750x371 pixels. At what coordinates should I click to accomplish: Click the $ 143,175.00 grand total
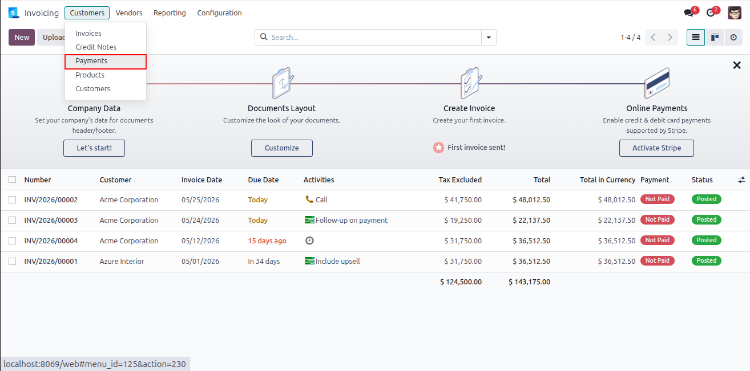point(529,282)
